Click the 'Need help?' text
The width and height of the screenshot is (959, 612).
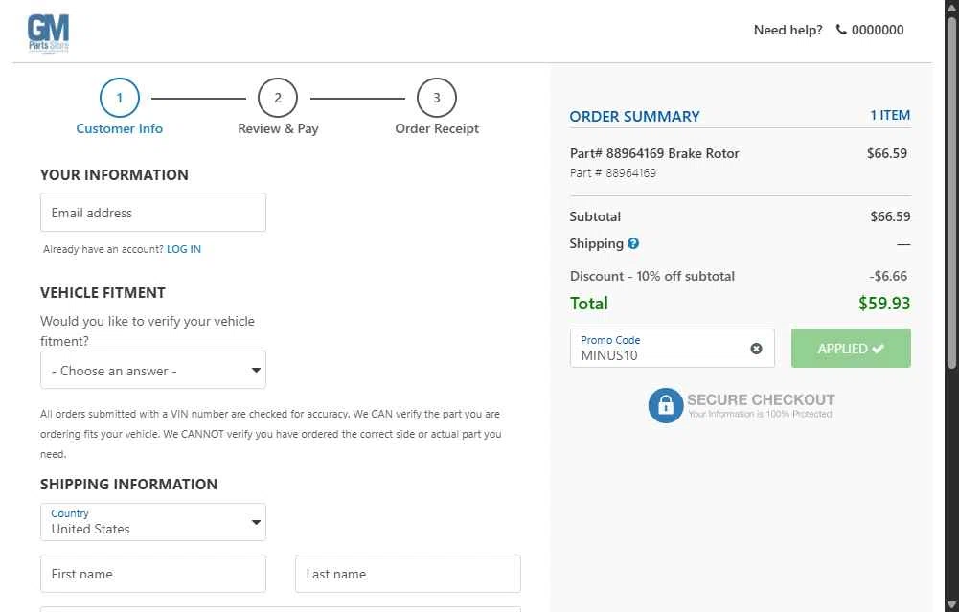[788, 30]
